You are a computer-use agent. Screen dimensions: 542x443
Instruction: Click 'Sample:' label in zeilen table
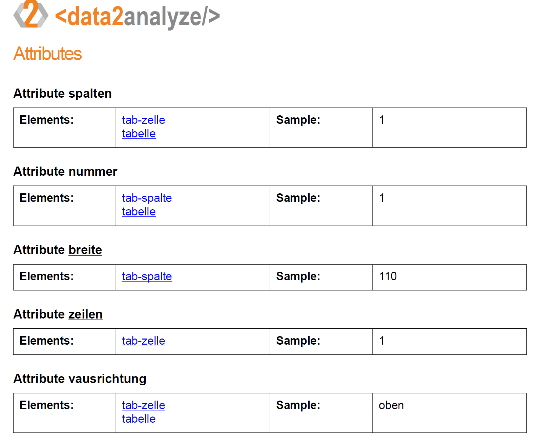(x=298, y=341)
